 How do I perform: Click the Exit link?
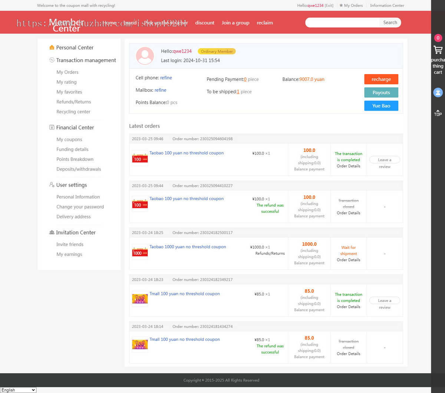point(329,6)
